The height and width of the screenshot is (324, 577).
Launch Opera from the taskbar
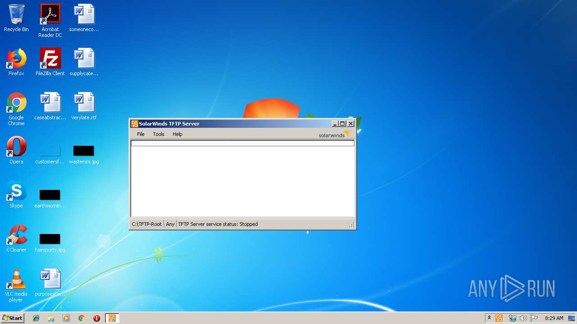tap(96, 318)
